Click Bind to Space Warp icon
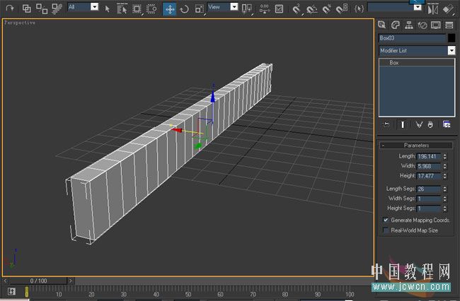 click(x=57, y=8)
